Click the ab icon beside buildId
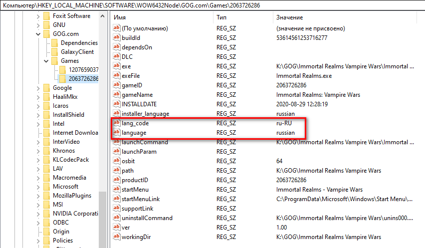The width and height of the screenshot is (425, 248). (x=117, y=37)
